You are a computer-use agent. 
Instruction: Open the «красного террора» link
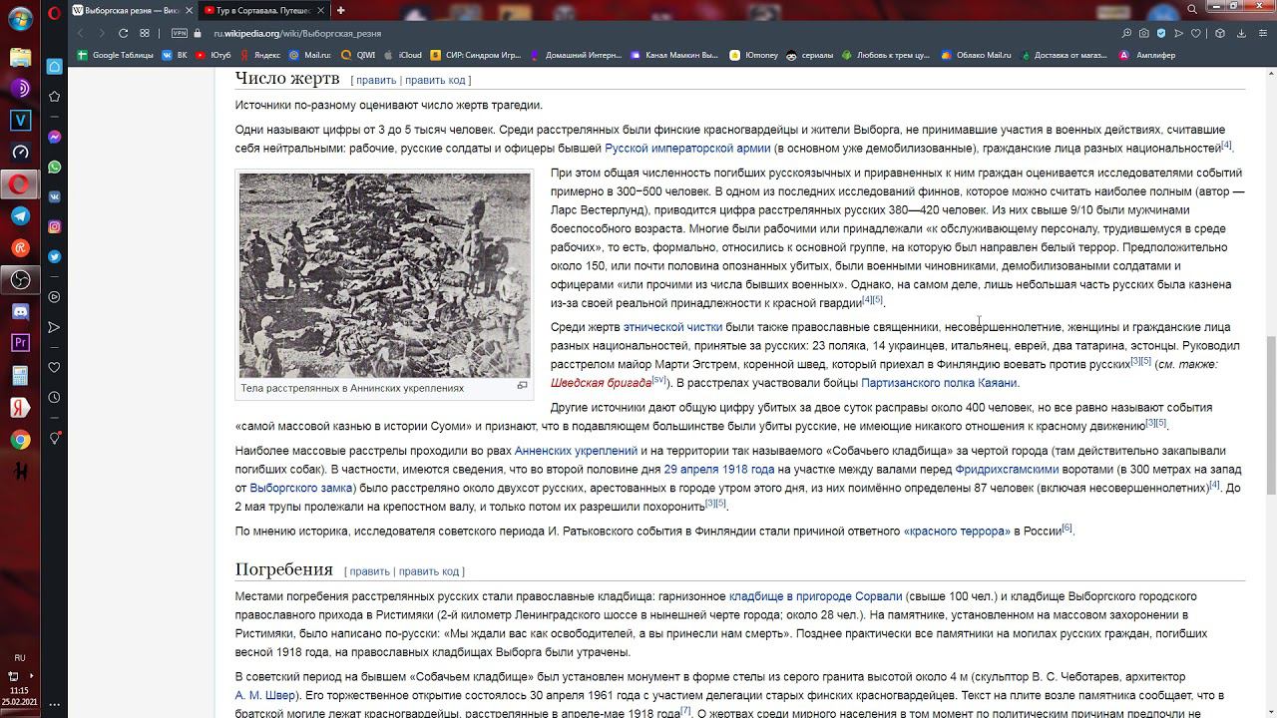pyautogui.click(x=957, y=531)
